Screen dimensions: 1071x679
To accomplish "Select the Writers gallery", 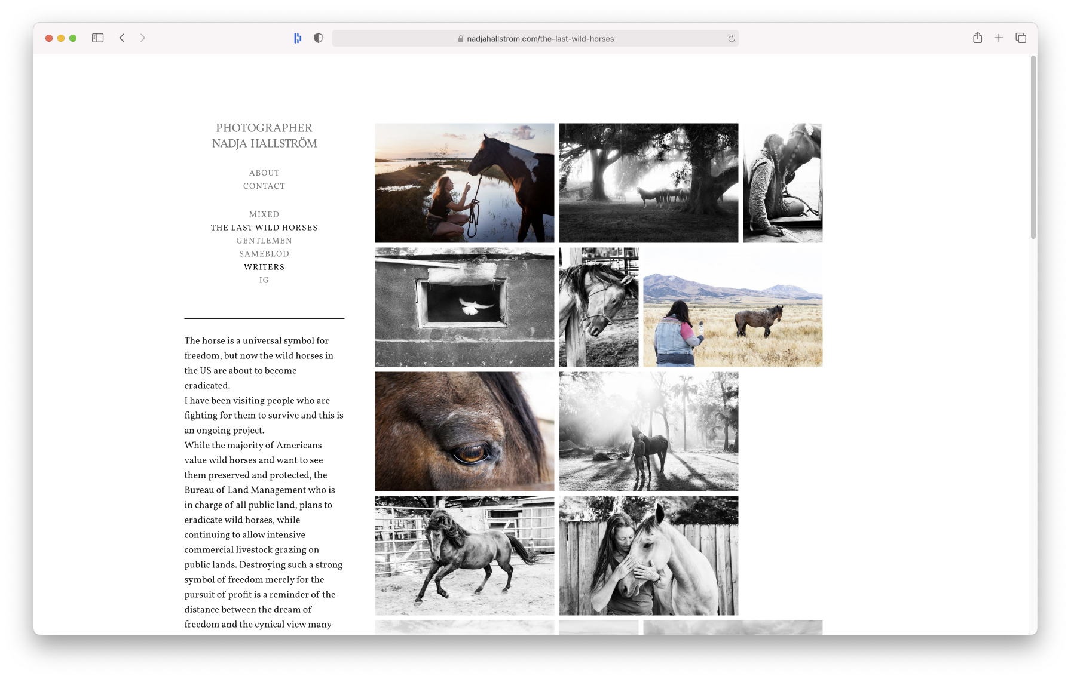I will [264, 267].
